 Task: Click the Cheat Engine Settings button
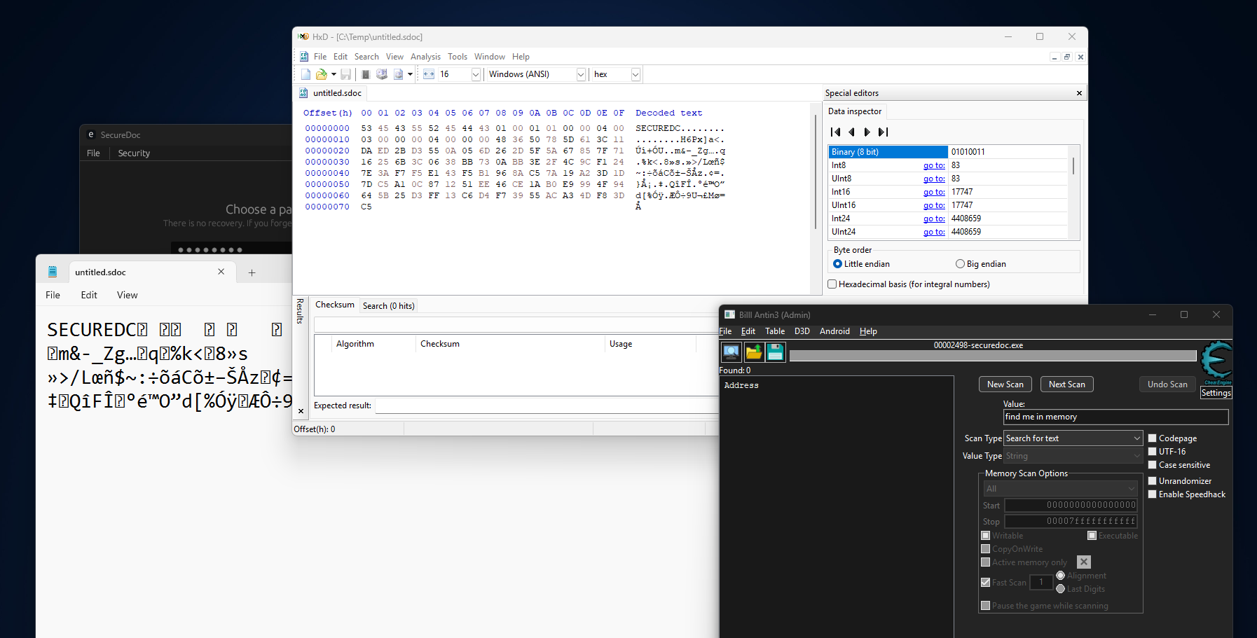(1216, 393)
